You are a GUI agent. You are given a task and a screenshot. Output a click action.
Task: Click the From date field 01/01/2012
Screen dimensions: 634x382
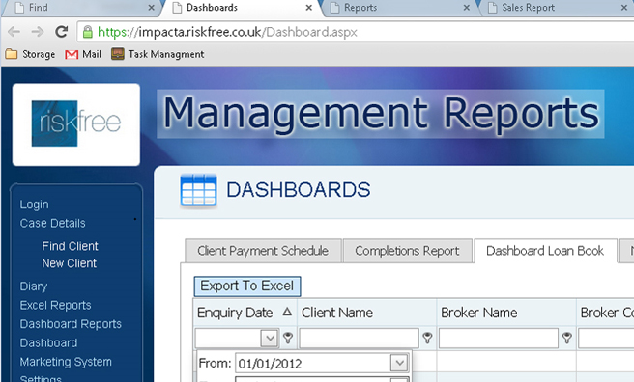313,364
